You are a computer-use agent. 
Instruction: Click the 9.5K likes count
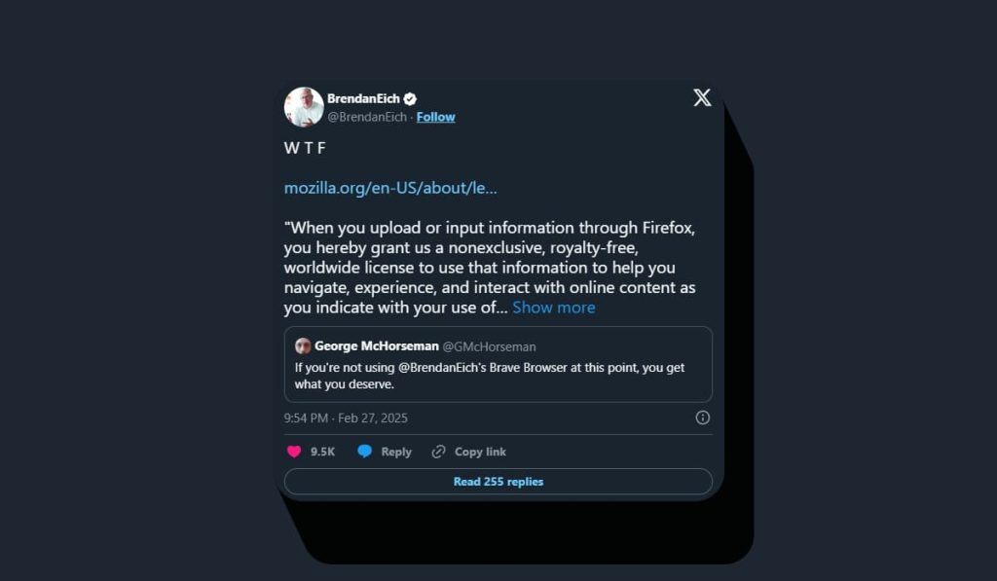tap(322, 452)
